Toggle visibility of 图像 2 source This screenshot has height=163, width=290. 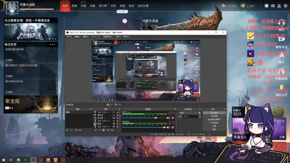pos(114,124)
